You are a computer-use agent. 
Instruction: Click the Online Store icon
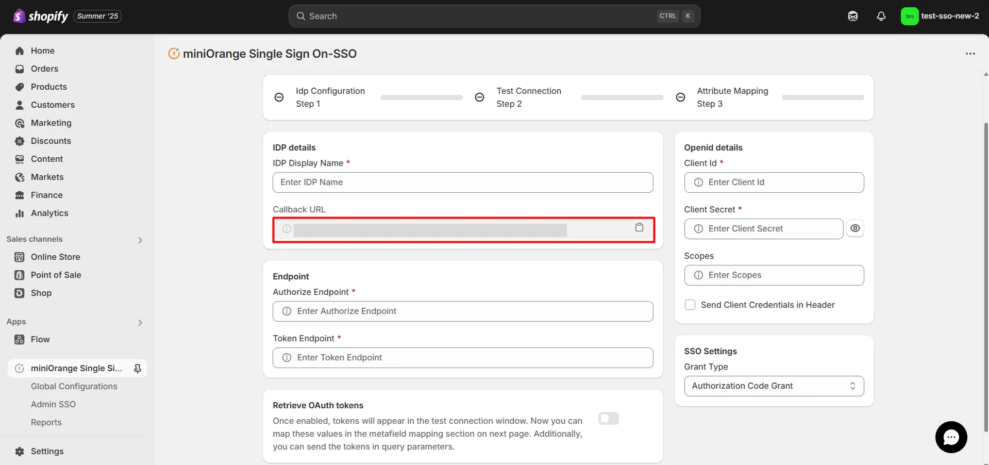tap(20, 257)
